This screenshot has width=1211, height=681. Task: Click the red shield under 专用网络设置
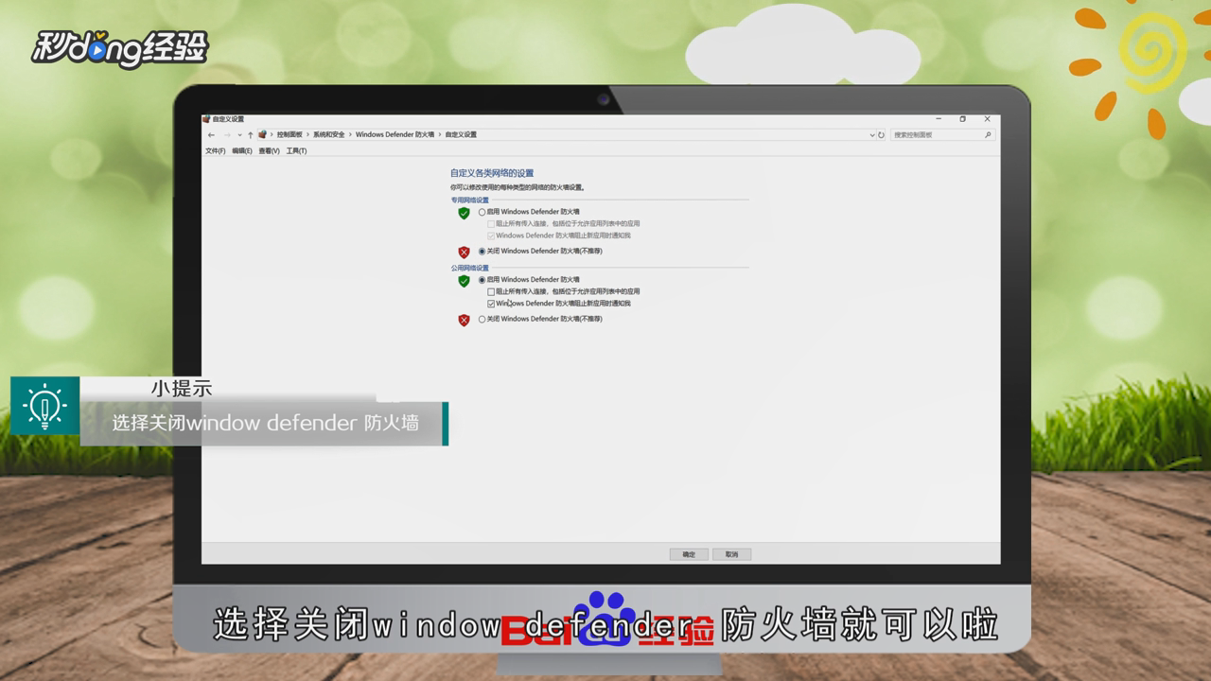pos(464,252)
